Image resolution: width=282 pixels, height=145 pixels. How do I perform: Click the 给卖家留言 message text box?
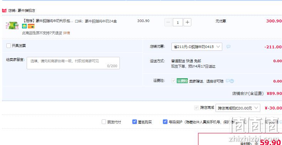tap(73, 63)
